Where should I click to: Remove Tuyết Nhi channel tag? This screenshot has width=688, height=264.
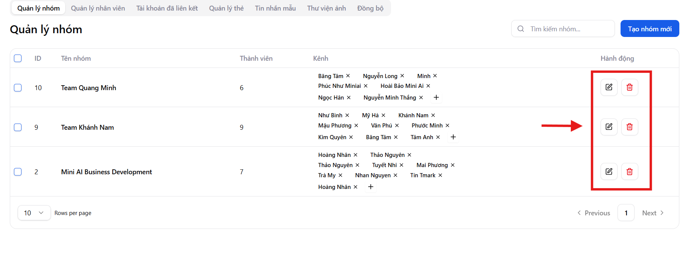402,165
